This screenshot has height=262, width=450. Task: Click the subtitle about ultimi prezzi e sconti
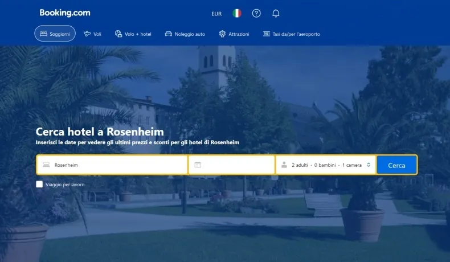coord(137,142)
